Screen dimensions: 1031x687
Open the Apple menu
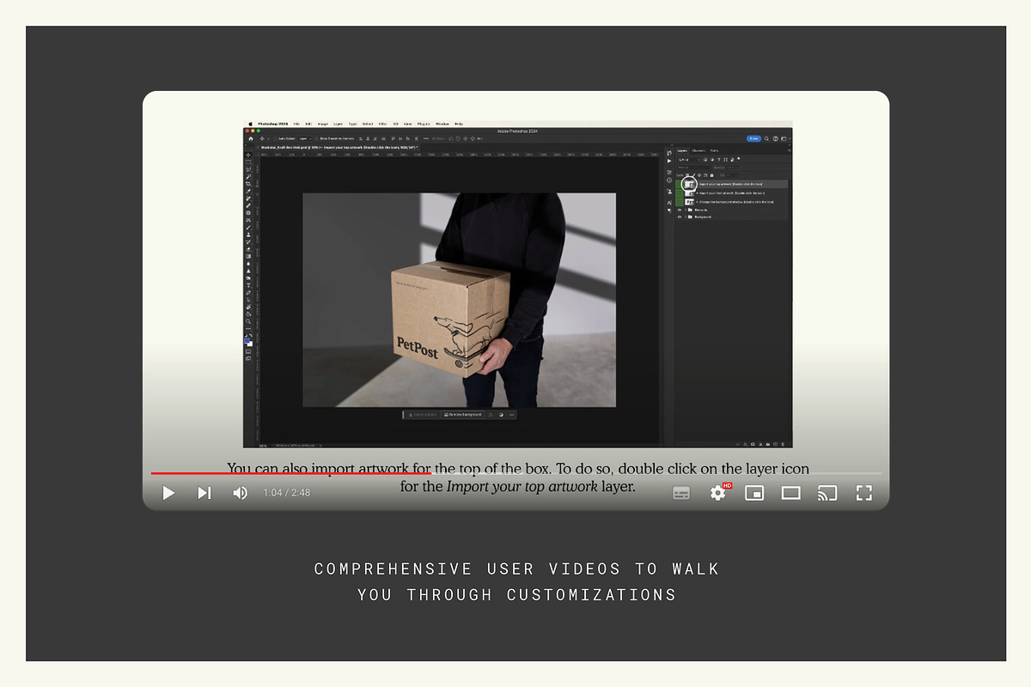(250, 124)
